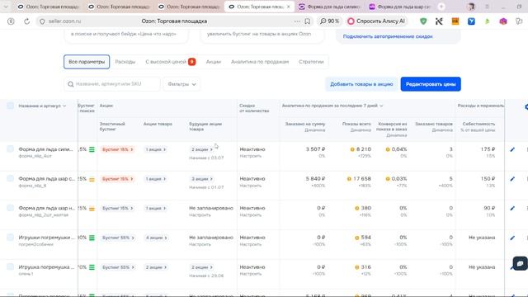Viewport: 528px width, 297px height.
Task: Expand the 4 акции chip
Action: coord(156,238)
